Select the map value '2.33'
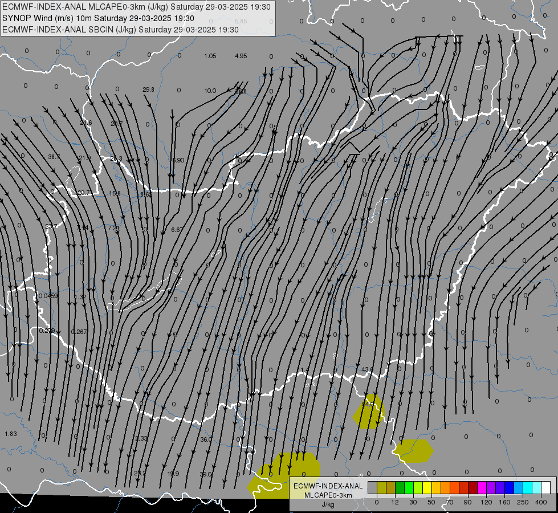This screenshot has width=558, height=513. [141, 438]
